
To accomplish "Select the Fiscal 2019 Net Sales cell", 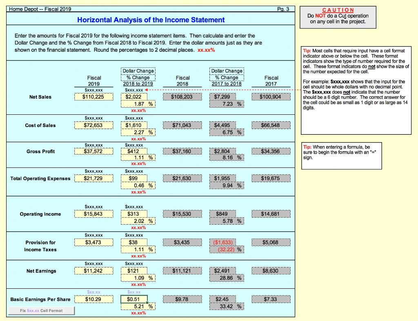I will (93, 97).
